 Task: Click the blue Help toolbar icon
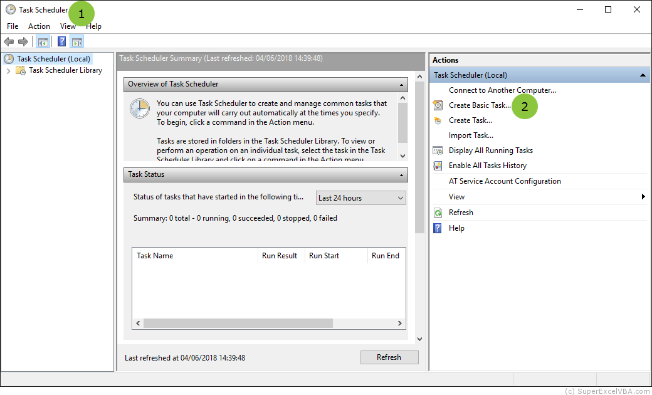(62, 41)
